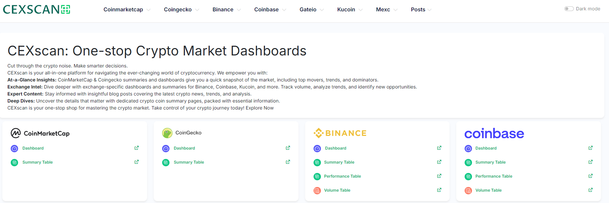Open external link icon for Binance Performance Table
609x203 pixels.
coord(439,176)
